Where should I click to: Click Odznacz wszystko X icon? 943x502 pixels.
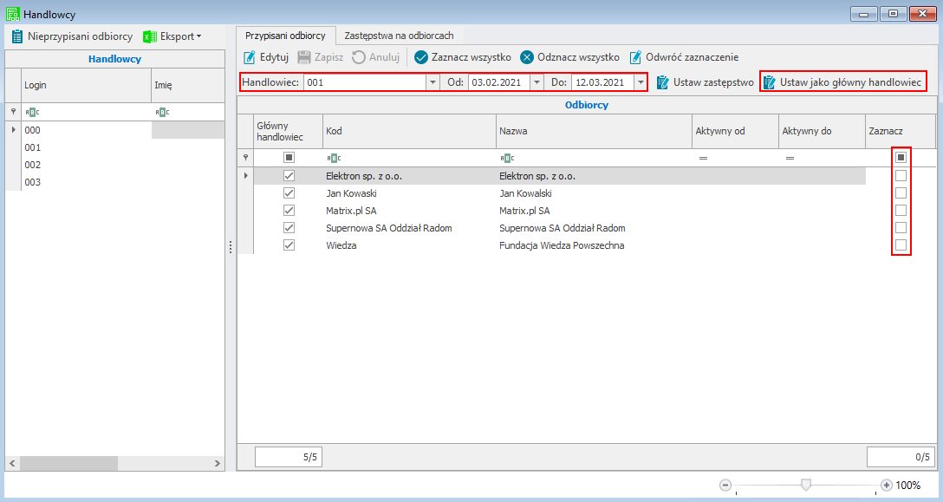[527, 57]
